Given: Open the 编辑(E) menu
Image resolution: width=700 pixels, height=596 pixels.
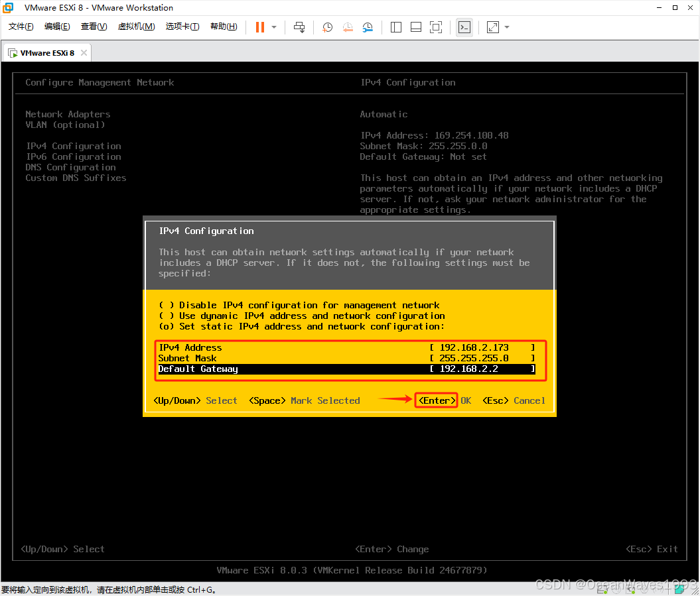Looking at the screenshot, I should [57, 27].
